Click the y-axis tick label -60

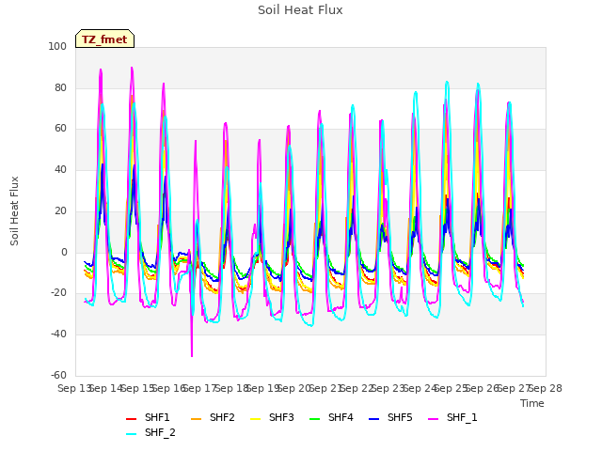coord(58,375)
